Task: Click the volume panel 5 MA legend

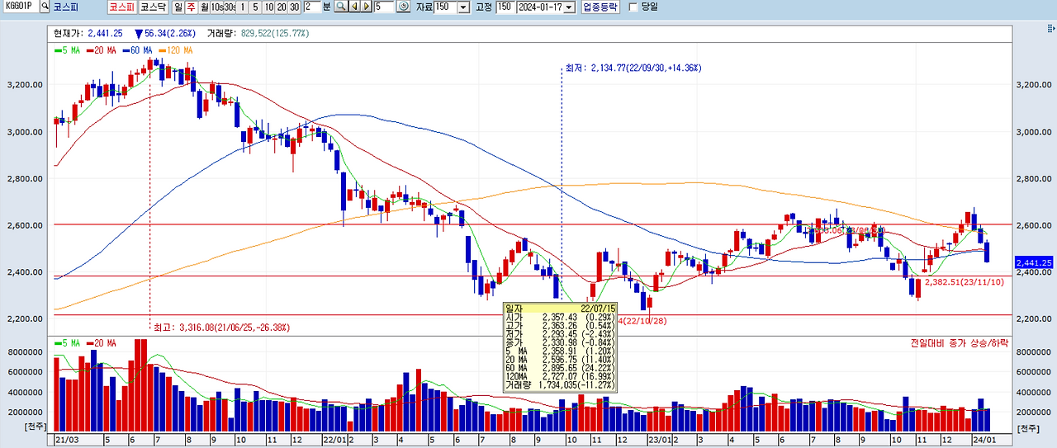Action: pos(68,342)
